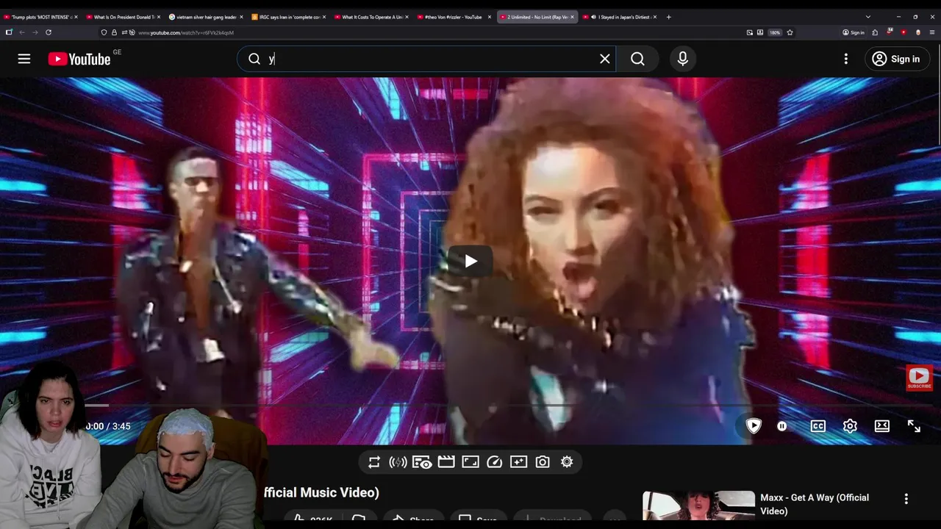Sign in with the YouTube button

click(897, 59)
